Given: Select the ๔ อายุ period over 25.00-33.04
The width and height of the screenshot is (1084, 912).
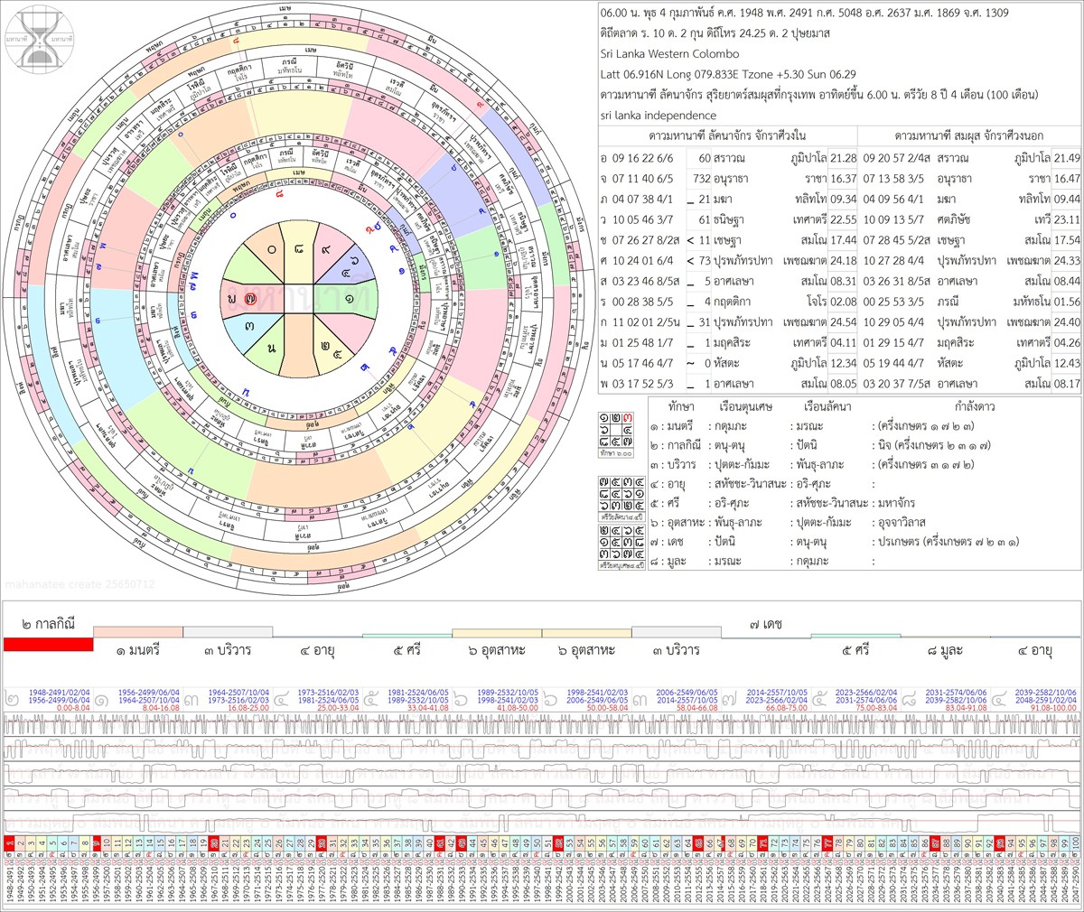Looking at the screenshot, I should (317, 650).
